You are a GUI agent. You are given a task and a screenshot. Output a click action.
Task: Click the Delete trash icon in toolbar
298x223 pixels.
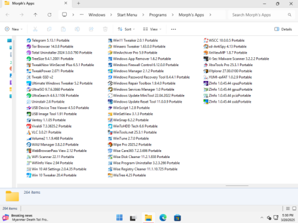click(105, 29)
